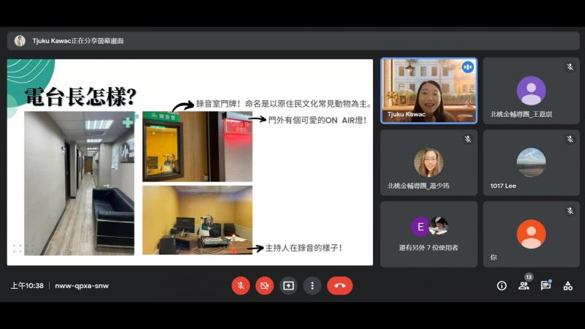Click the presenter avatar in the banner

click(20, 41)
